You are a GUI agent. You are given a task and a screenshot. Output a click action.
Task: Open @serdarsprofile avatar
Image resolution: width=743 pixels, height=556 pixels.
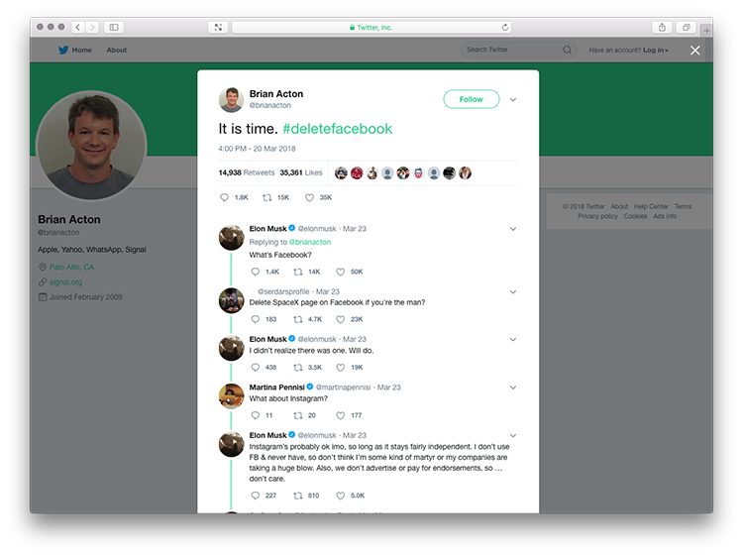coord(231,300)
